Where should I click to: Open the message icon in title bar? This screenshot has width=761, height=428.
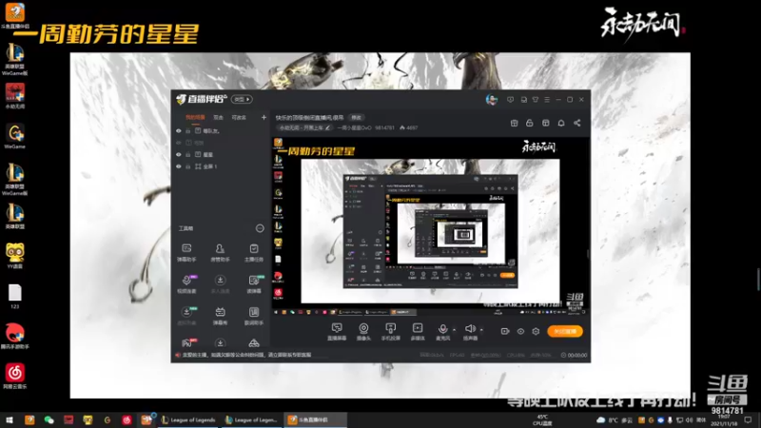pyautogui.click(x=510, y=100)
